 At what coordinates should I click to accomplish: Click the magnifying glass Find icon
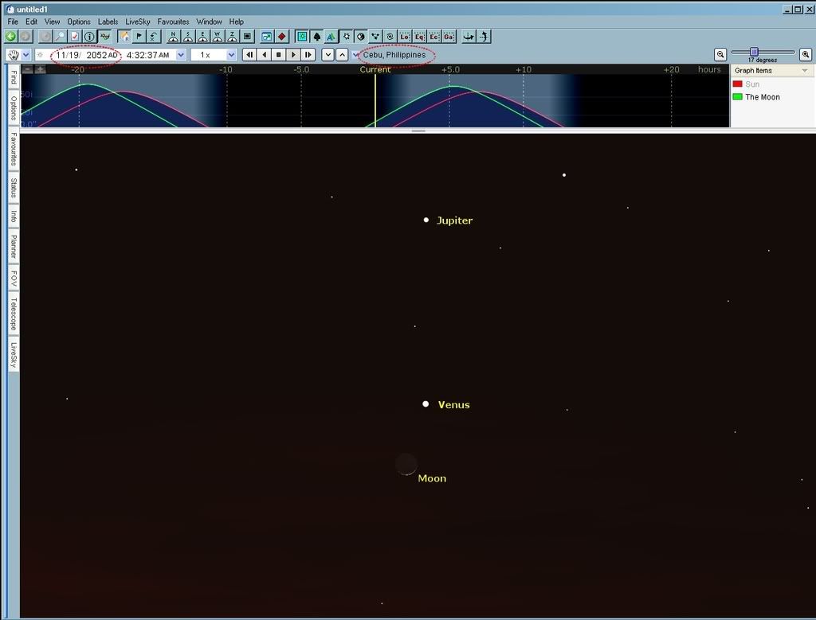coord(60,37)
